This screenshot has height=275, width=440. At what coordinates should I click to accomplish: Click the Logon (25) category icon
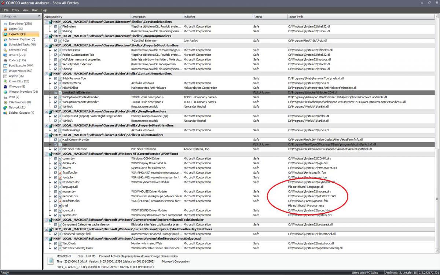tap(5, 29)
